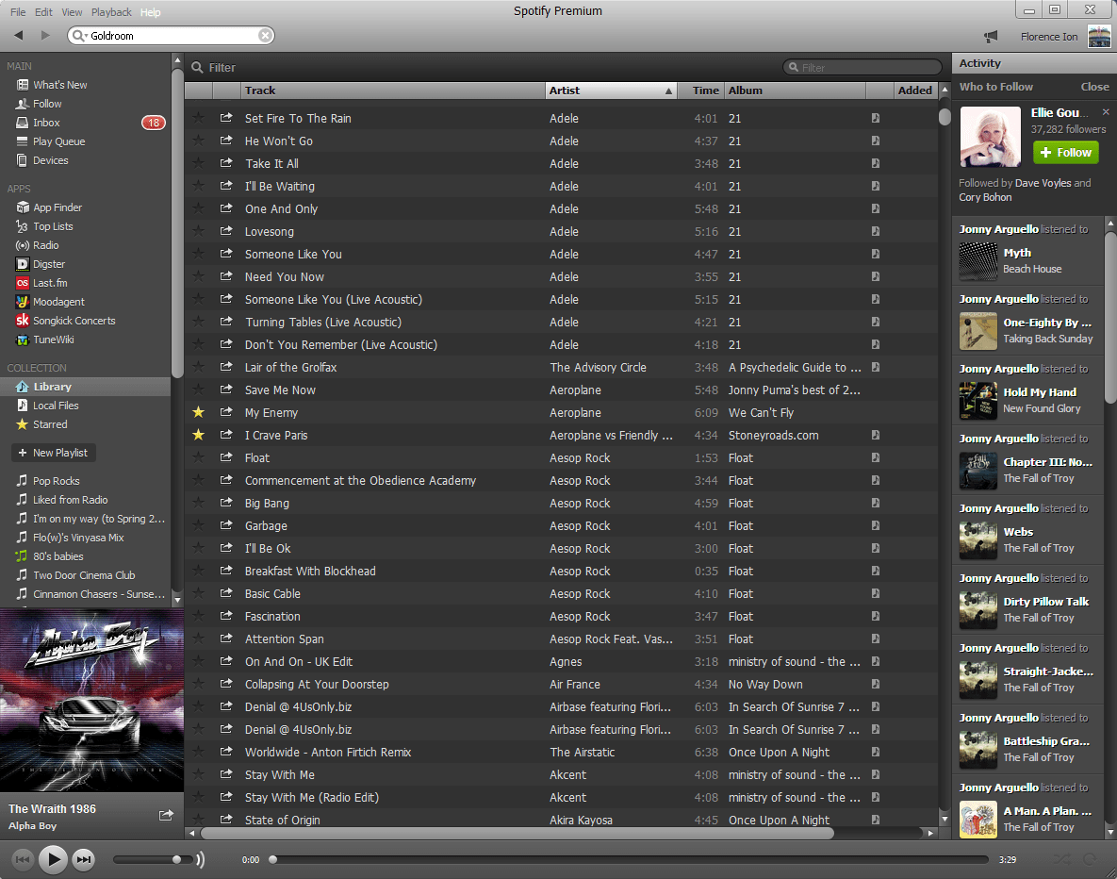This screenshot has width=1117, height=879.
Task: Click the track progress bar
Action: click(x=631, y=860)
